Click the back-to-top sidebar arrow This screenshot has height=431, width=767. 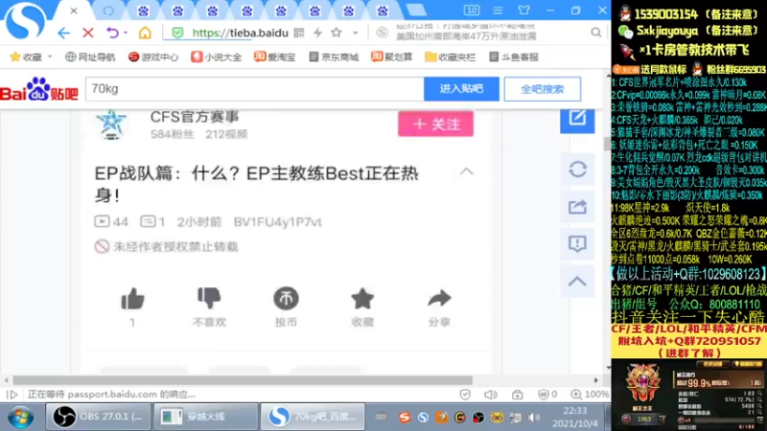click(x=577, y=281)
